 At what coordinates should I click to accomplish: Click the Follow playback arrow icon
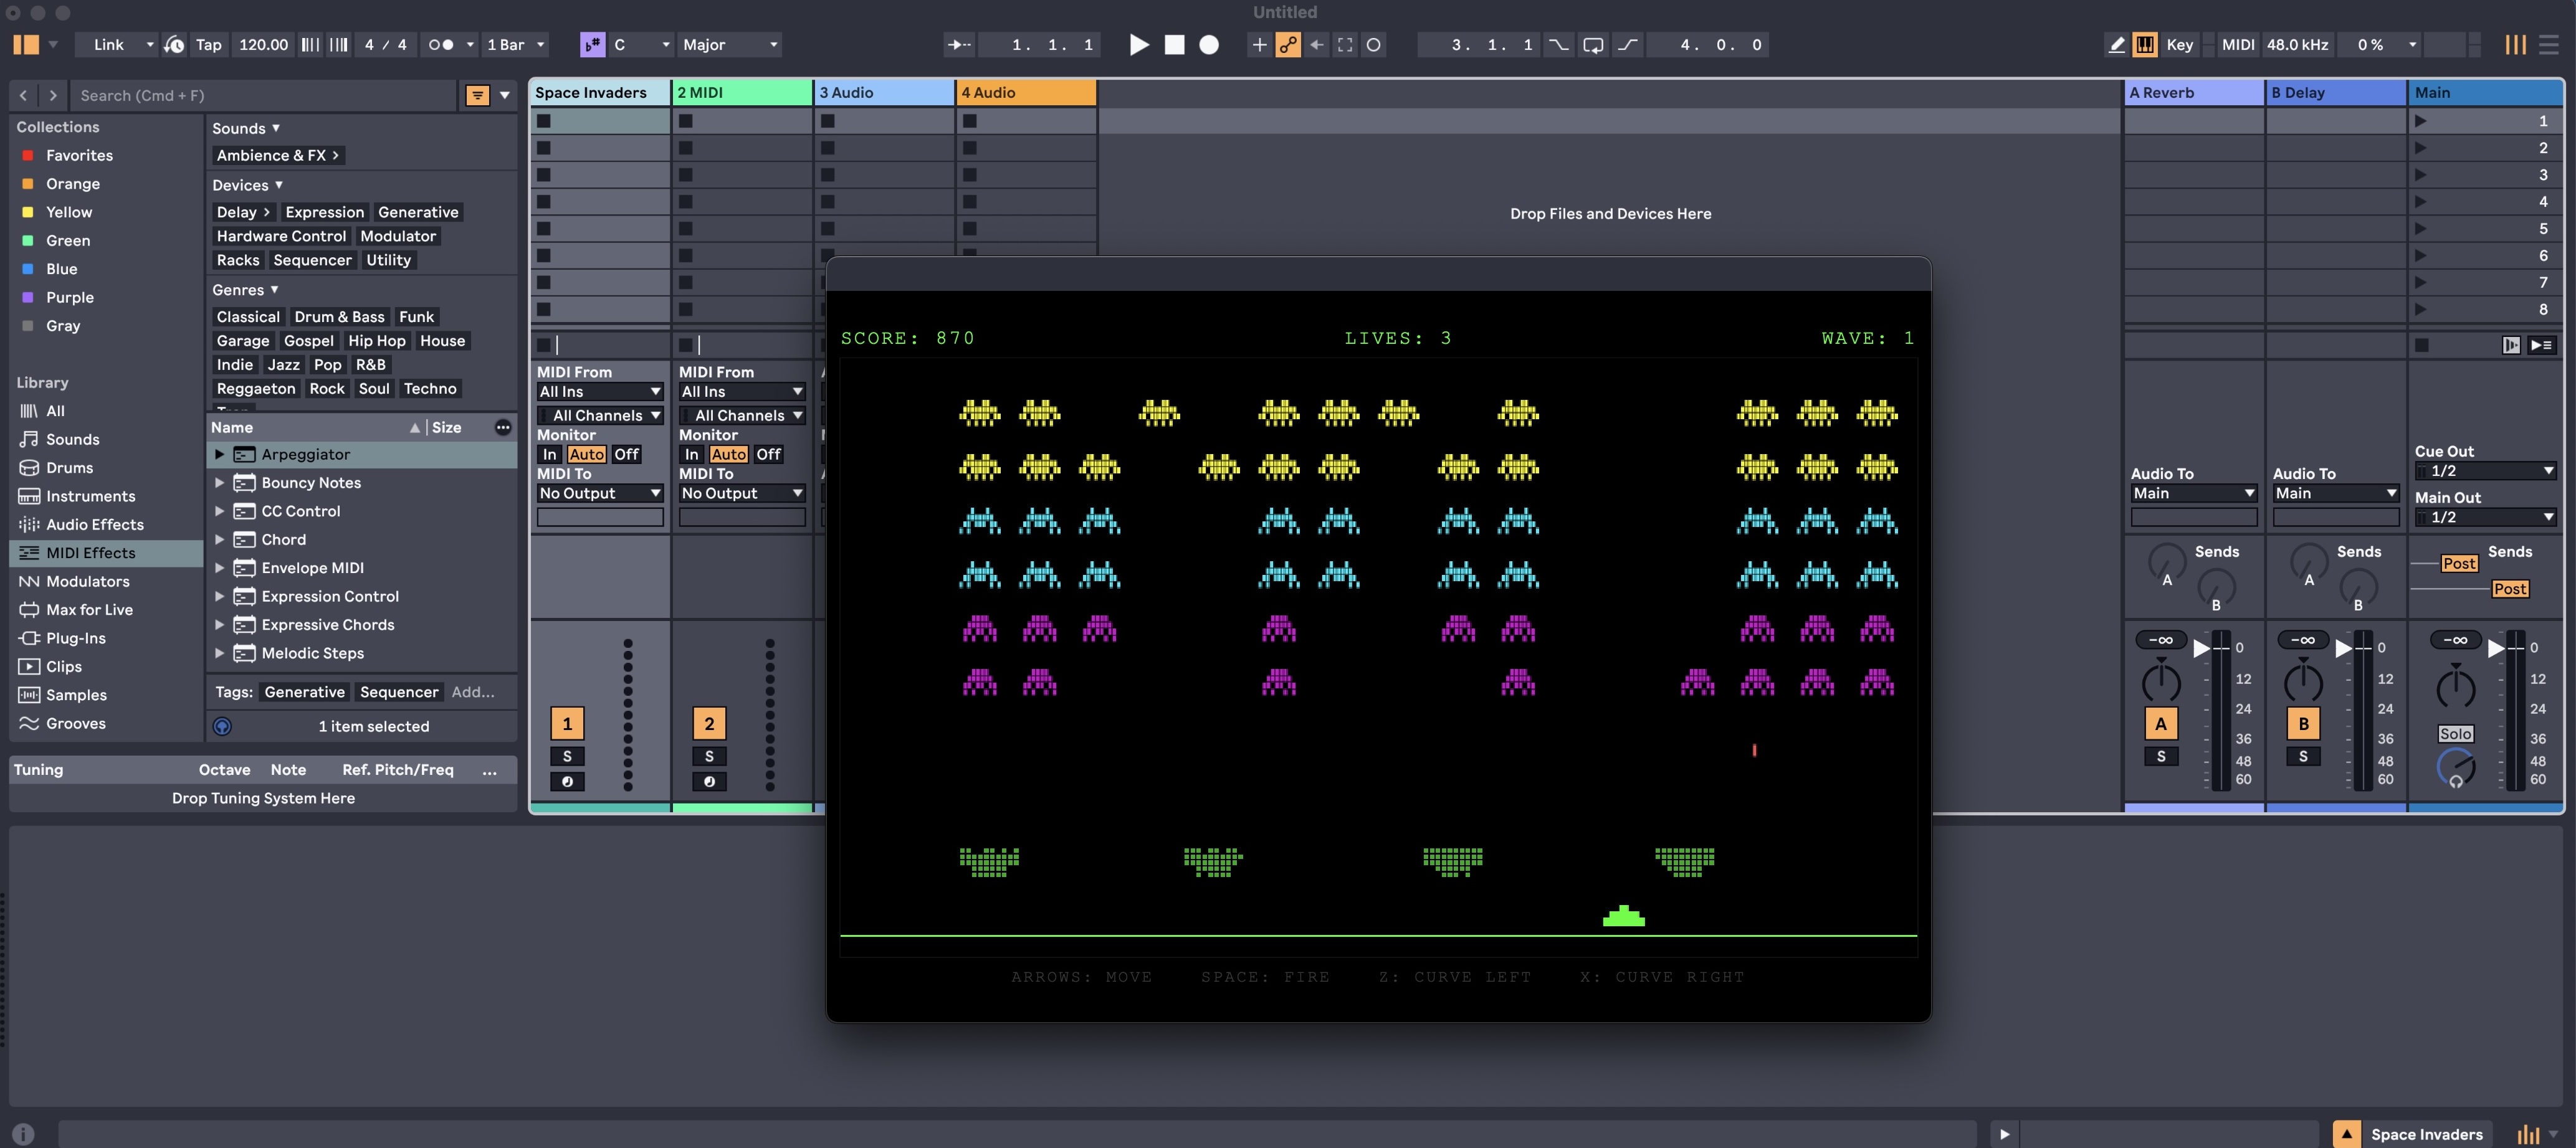[959, 45]
